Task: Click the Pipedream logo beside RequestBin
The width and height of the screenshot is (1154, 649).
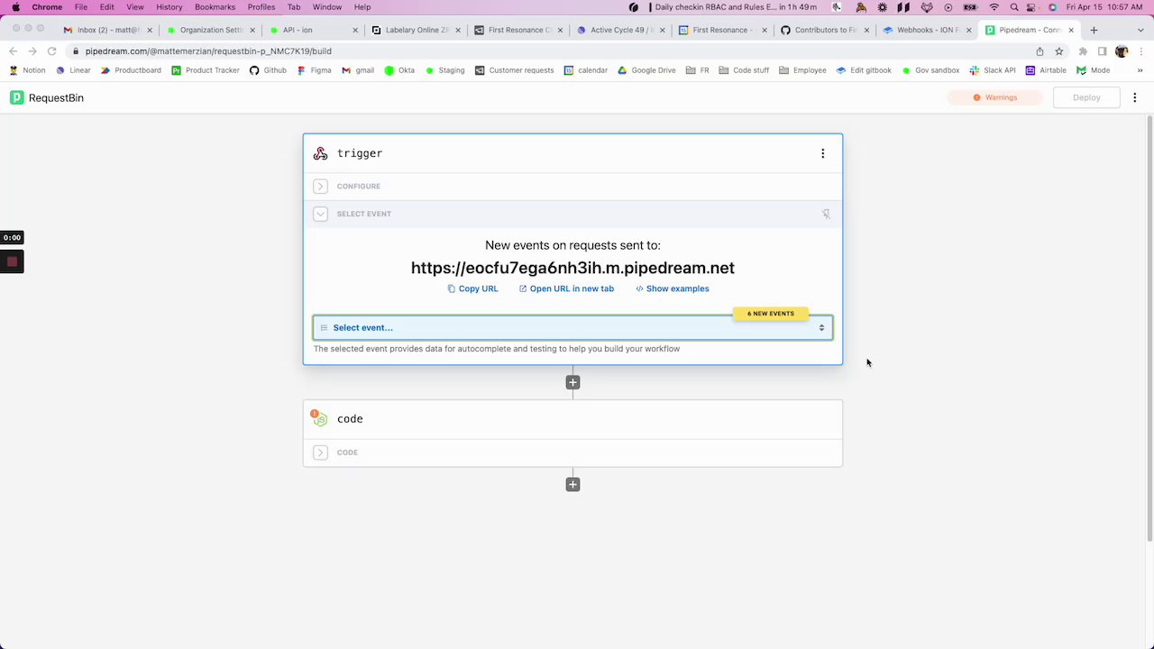Action: [17, 97]
